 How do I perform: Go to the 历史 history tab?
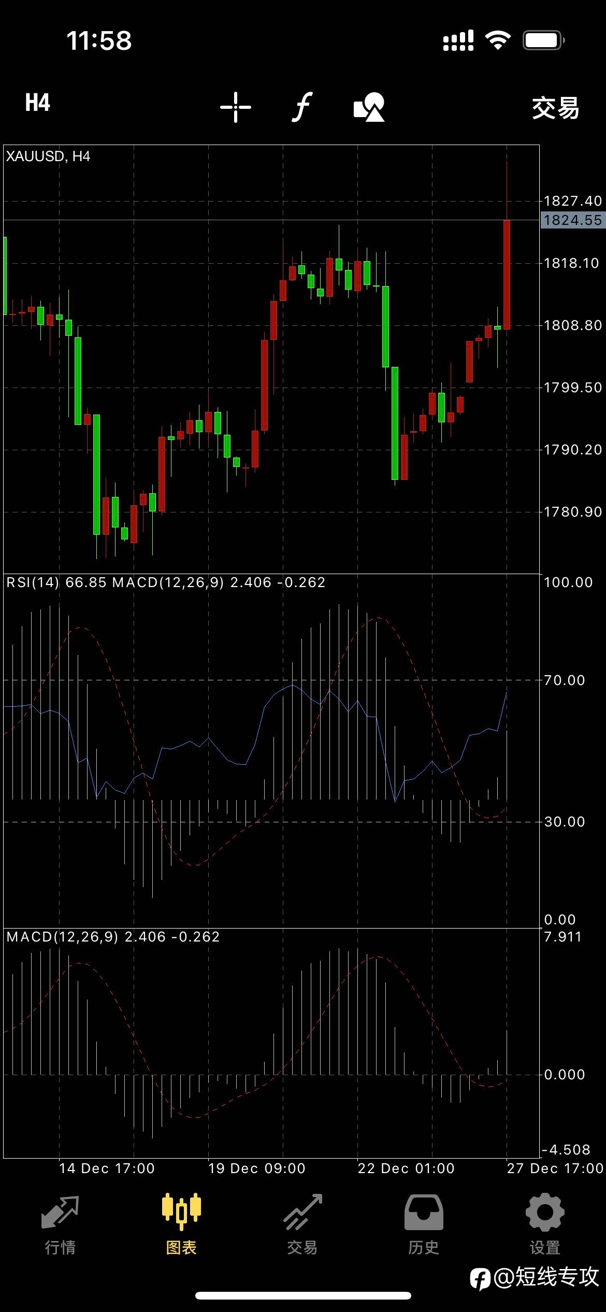point(424,1225)
